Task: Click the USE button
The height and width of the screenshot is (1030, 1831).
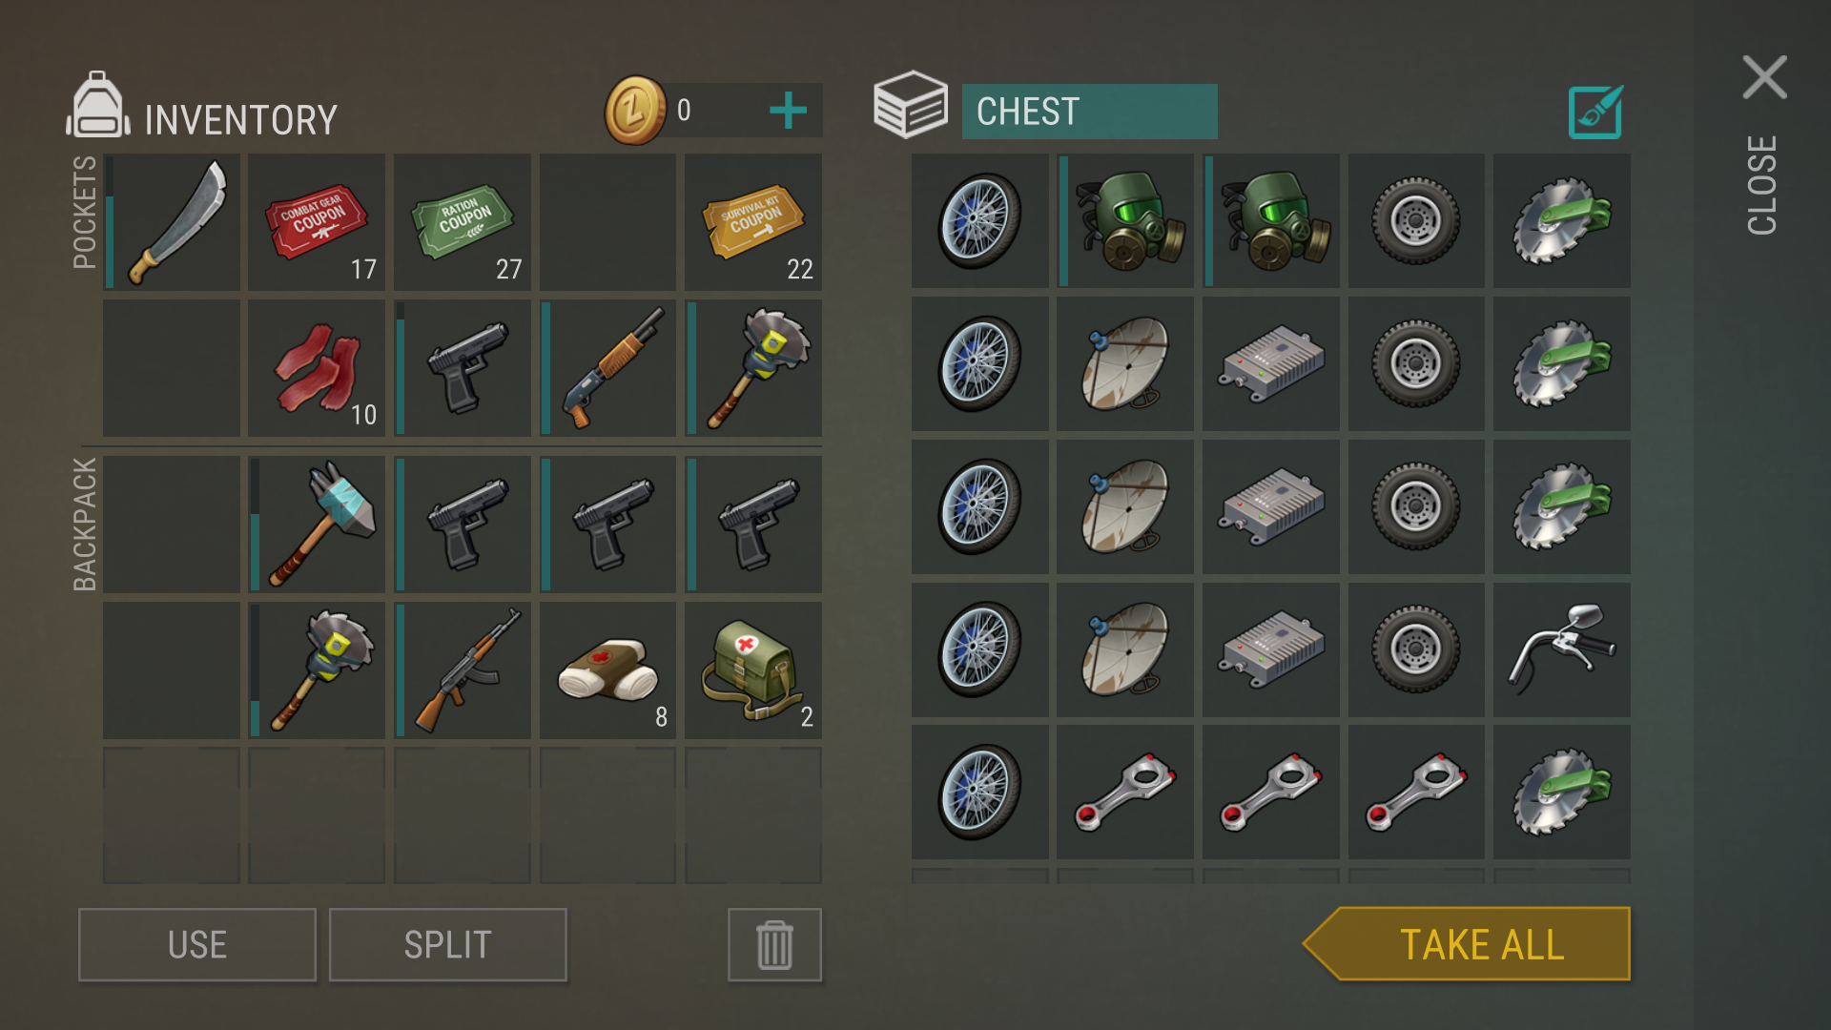Action: (197, 944)
